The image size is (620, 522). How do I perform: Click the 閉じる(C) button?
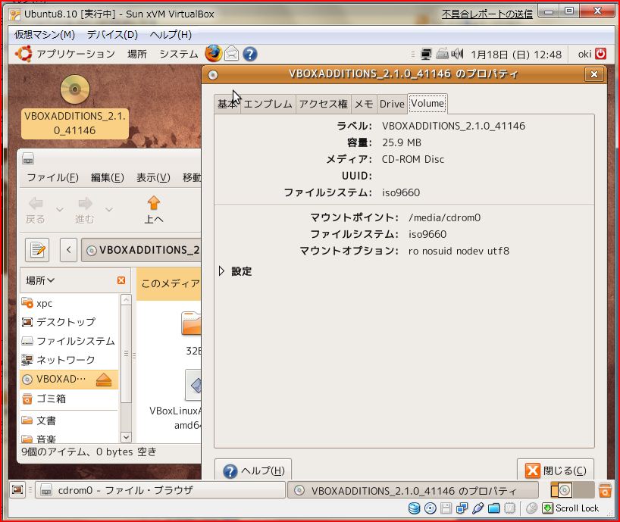556,470
